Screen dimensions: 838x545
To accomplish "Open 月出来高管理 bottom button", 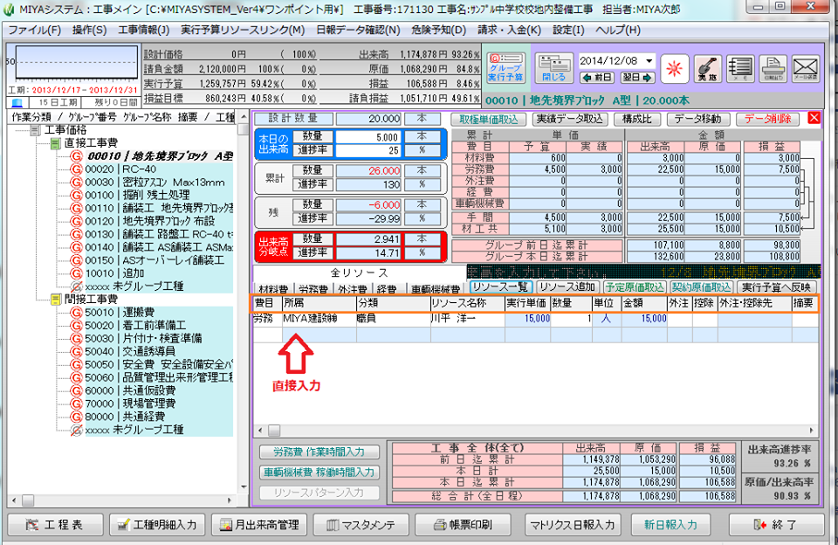I will point(259,525).
